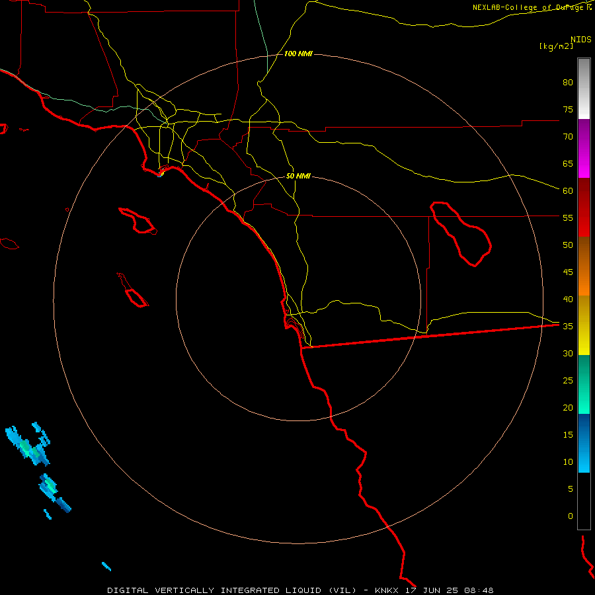
Task: Click the KNKX radar site identifier
Action: 386,590
